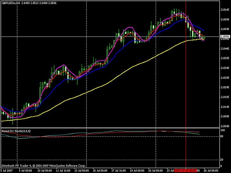Click the 2.0095 price axis label

[225, 117]
